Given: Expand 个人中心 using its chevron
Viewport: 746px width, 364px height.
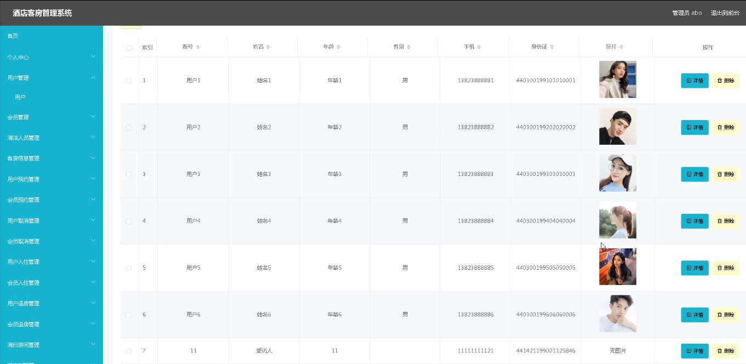Looking at the screenshot, I should [x=93, y=56].
